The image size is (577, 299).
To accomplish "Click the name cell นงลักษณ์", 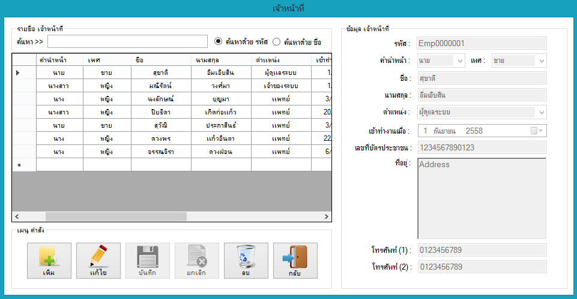I will 161,99.
